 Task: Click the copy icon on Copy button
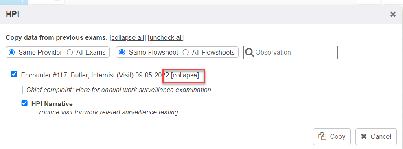322,136
